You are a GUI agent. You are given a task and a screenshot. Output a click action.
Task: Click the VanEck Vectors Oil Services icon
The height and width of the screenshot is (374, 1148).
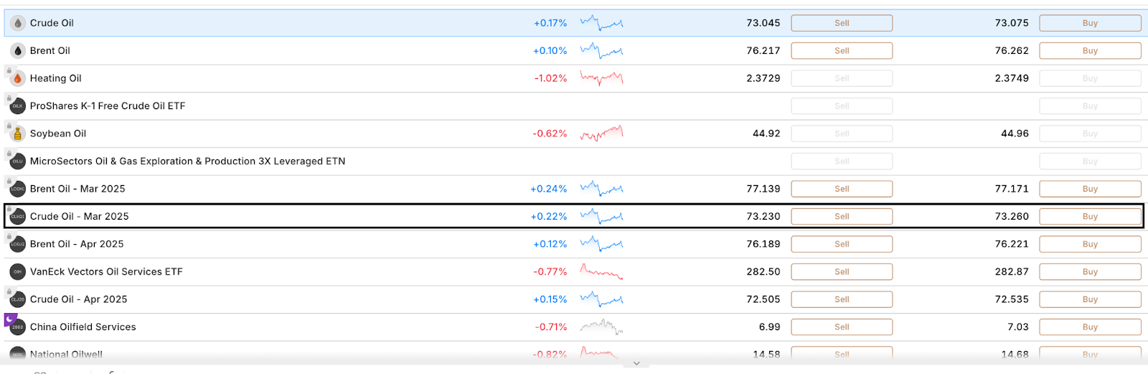[18, 272]
